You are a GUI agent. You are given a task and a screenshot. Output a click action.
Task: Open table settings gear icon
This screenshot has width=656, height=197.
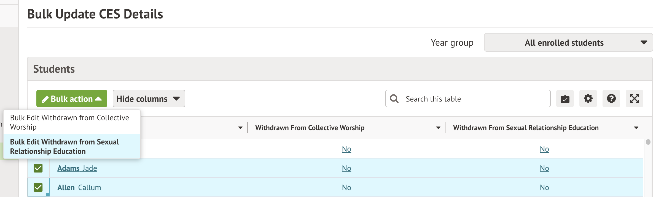coord(588,98)
